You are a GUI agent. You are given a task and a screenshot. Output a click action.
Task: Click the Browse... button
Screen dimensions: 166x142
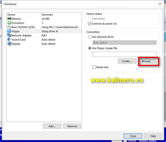point(147,61)
